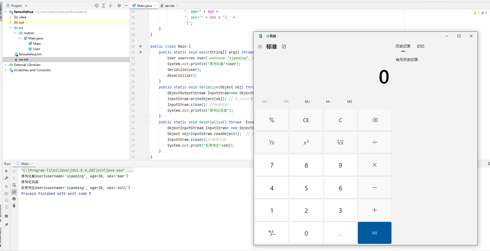Expand the .idea folder
Image resolution: width=490 pixels, height=251 pixels.
coord(10,17)
